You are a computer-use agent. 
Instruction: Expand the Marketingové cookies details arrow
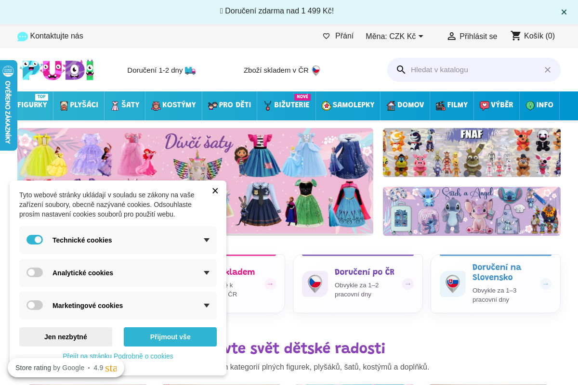pos(207,306)
